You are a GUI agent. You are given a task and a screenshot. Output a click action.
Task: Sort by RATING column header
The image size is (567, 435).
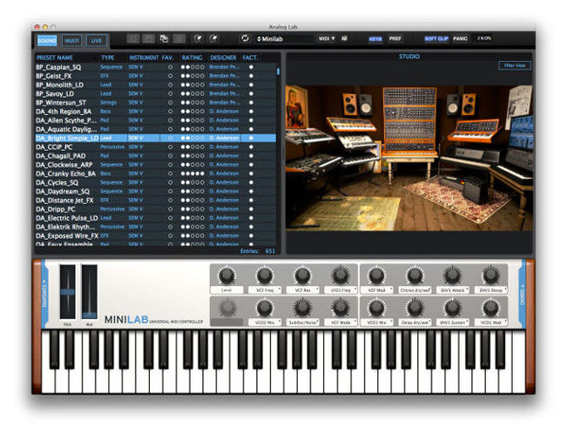[x=192, y=58]
